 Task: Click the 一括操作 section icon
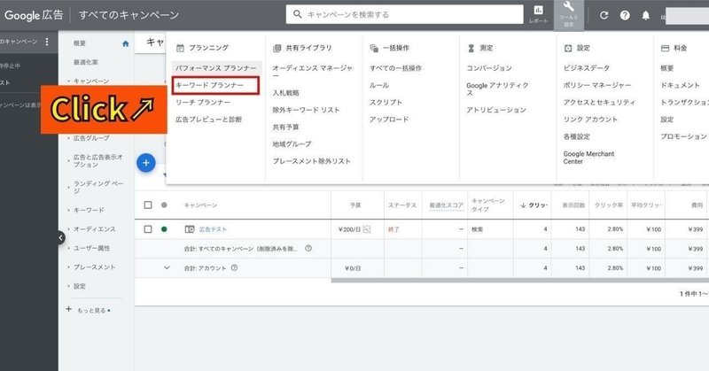pos(374,48)
